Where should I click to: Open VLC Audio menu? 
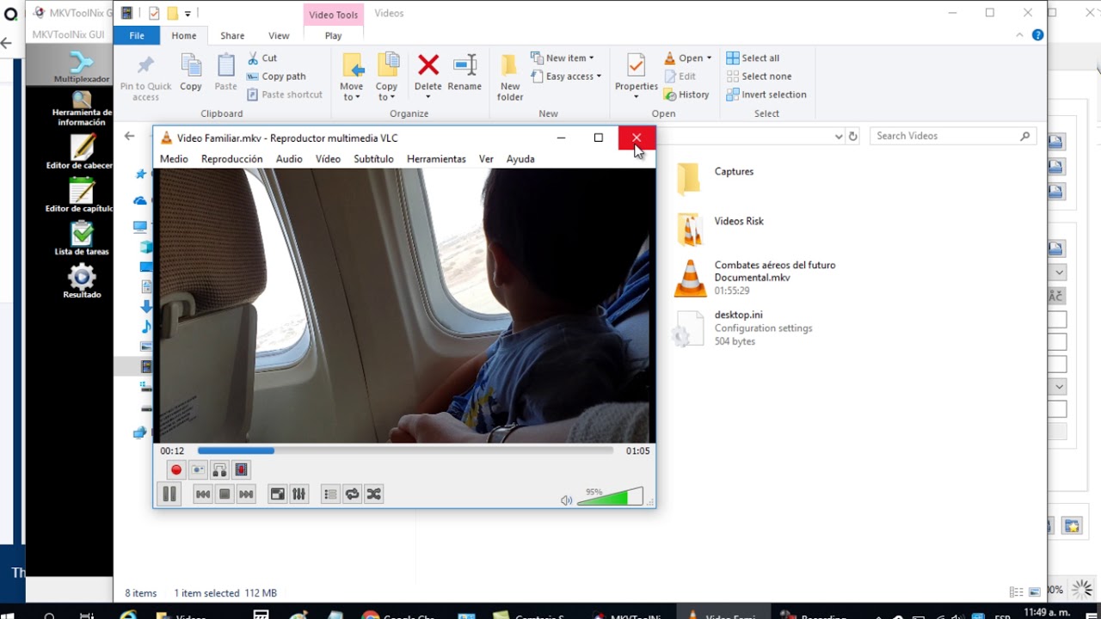(x=289, y=159)
